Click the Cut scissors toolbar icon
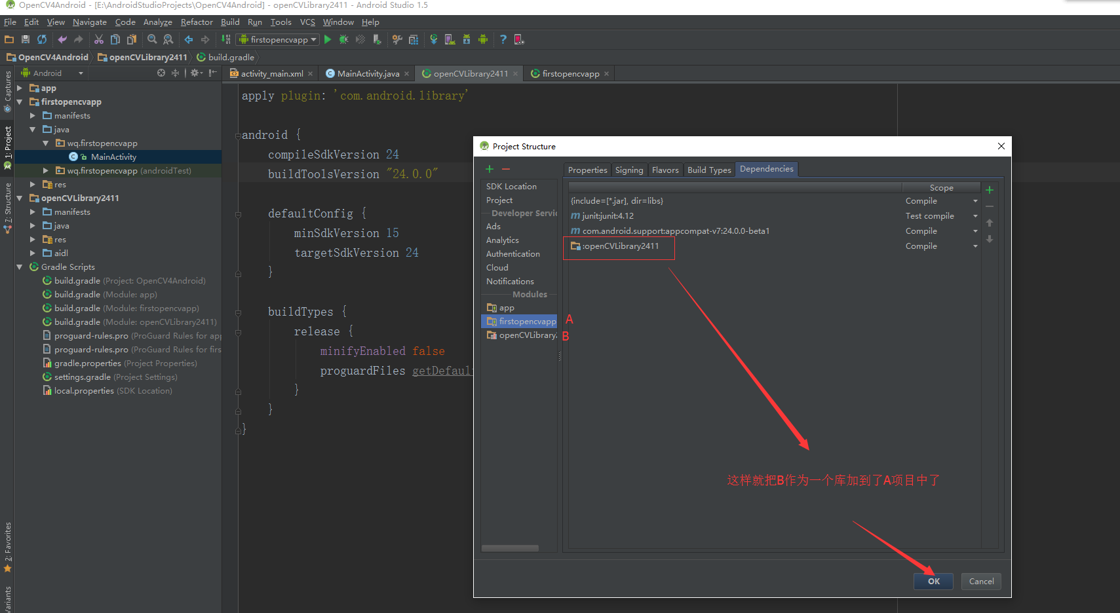The height and width of the screenshot is (613, 1120). click(99, 39)
